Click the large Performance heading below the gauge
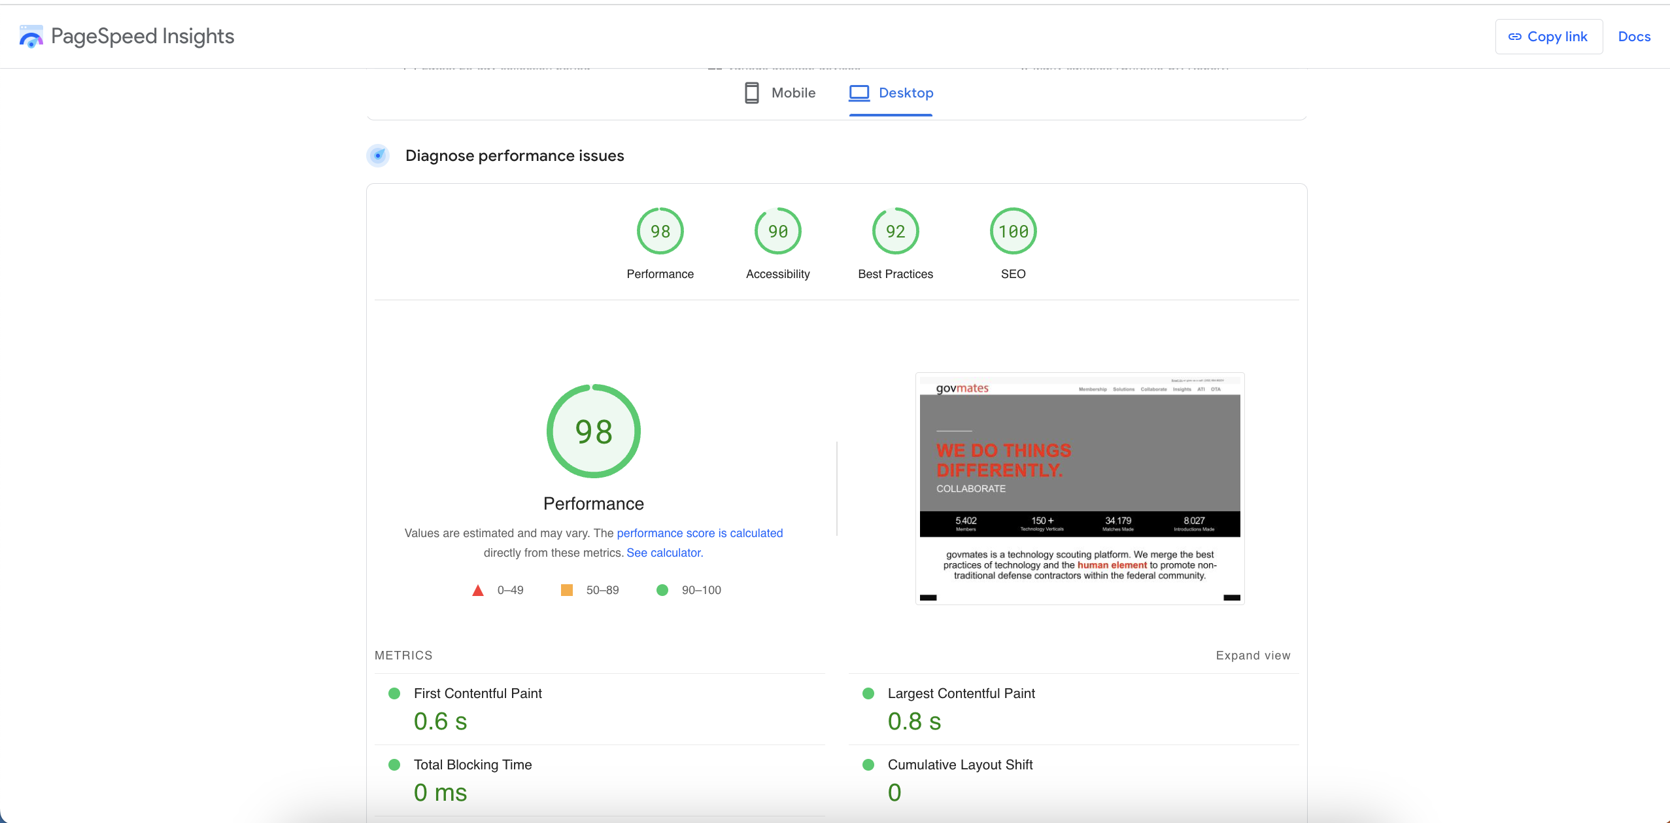This screenshot has height=823, width=1670. coord(594,504)
